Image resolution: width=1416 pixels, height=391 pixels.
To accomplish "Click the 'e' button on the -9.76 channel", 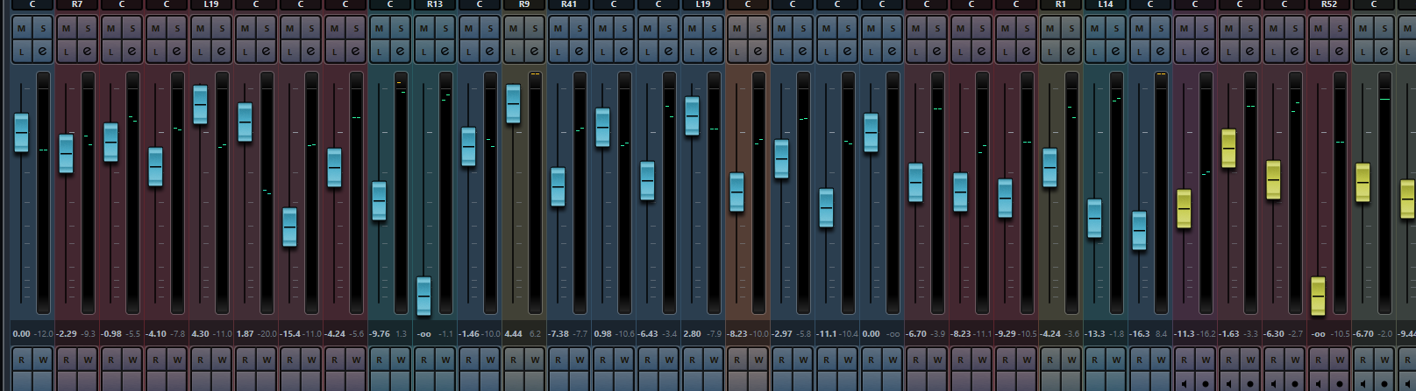I will pos(401,52).
